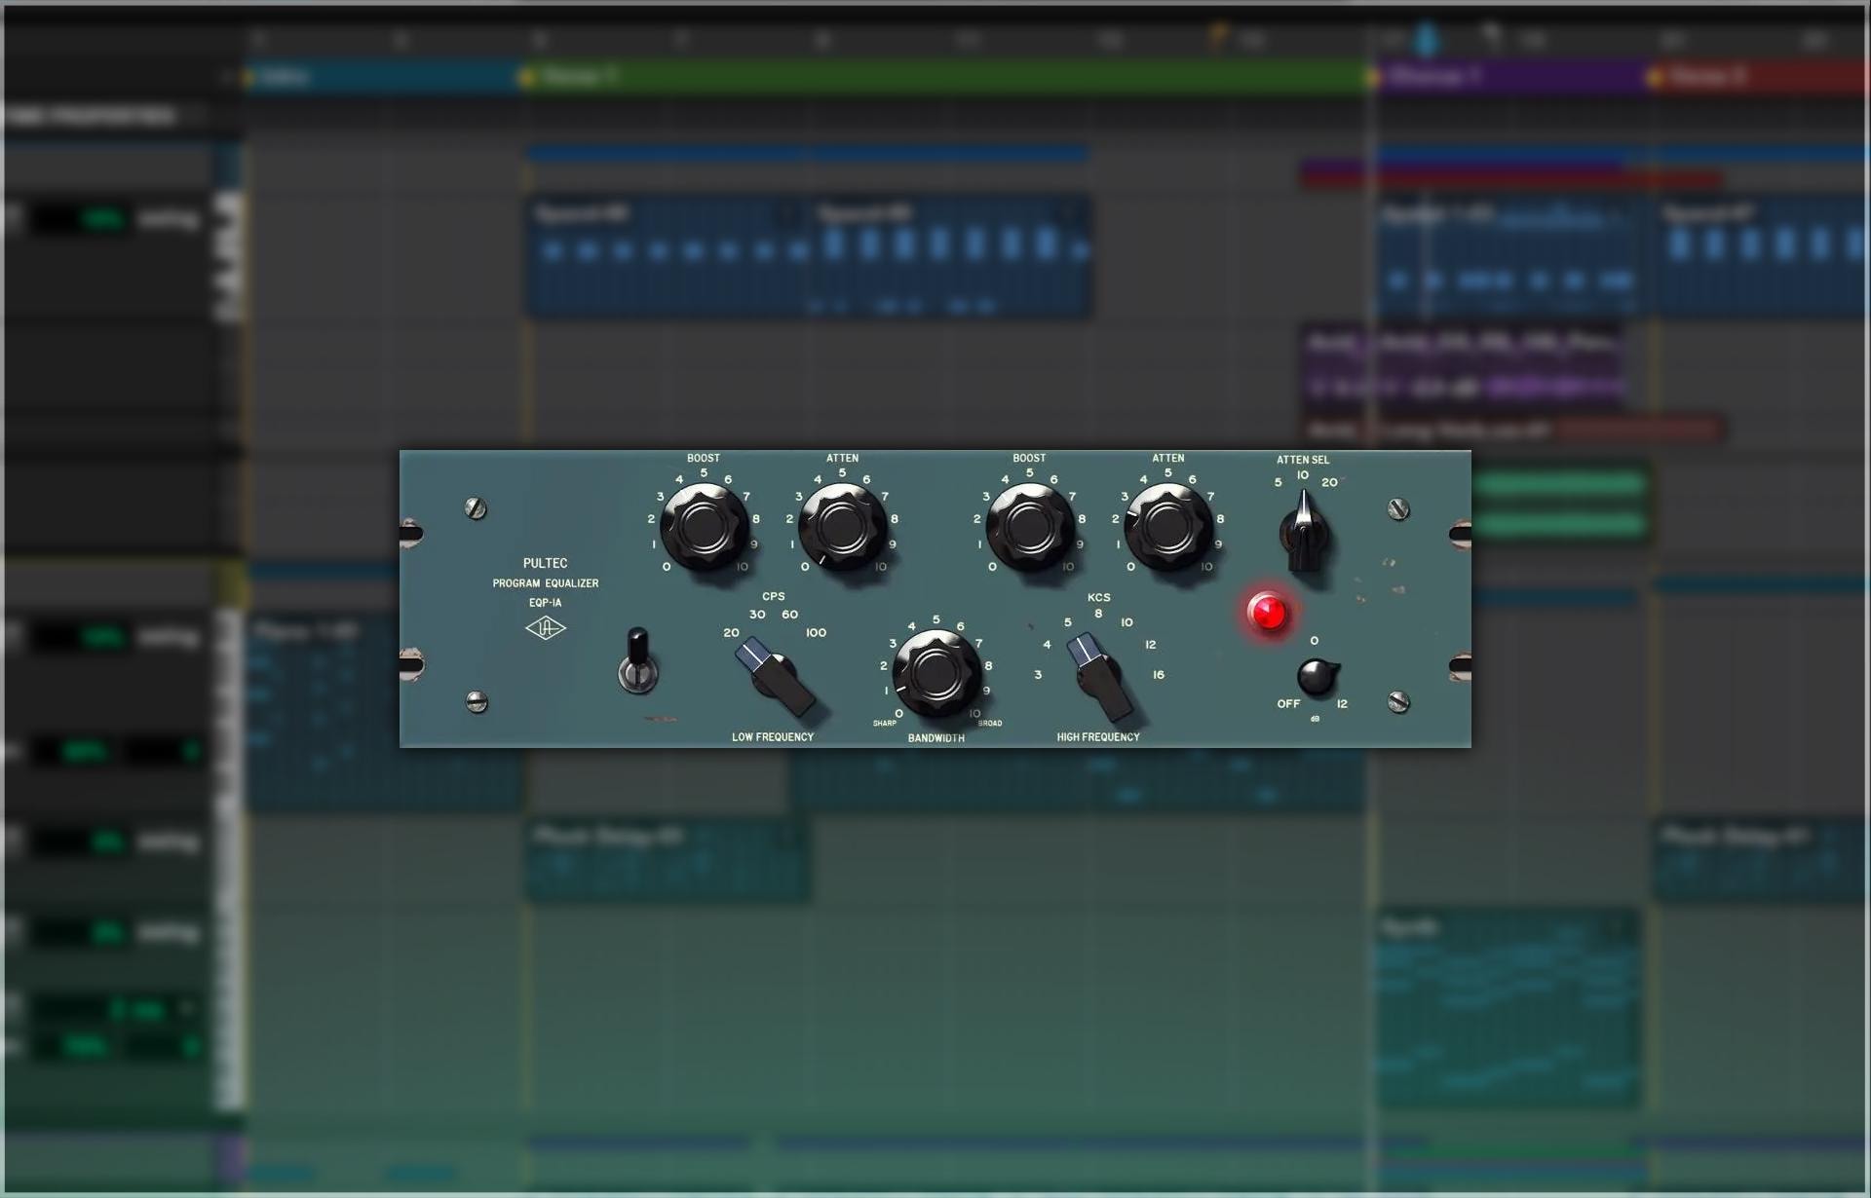Click the OFF label of output knob
This screenshot has width=1871, height=1198.
(1288, 704)
